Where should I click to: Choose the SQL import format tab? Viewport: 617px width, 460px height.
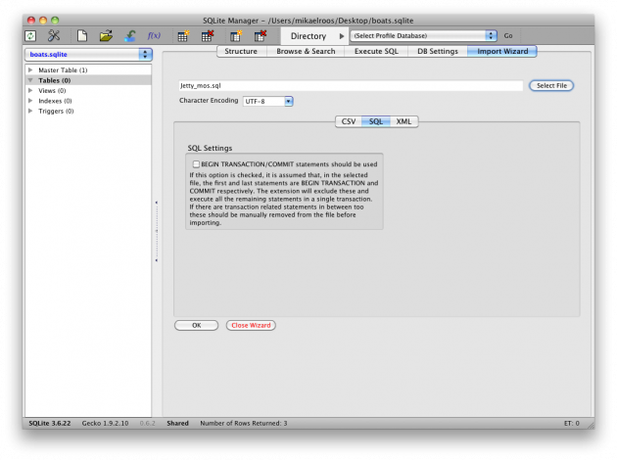pyautogui.click(x=376, y=121)
